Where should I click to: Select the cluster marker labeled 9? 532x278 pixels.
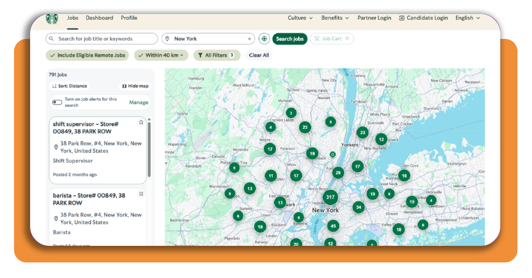pyautogui.click(x=330, y=122)
